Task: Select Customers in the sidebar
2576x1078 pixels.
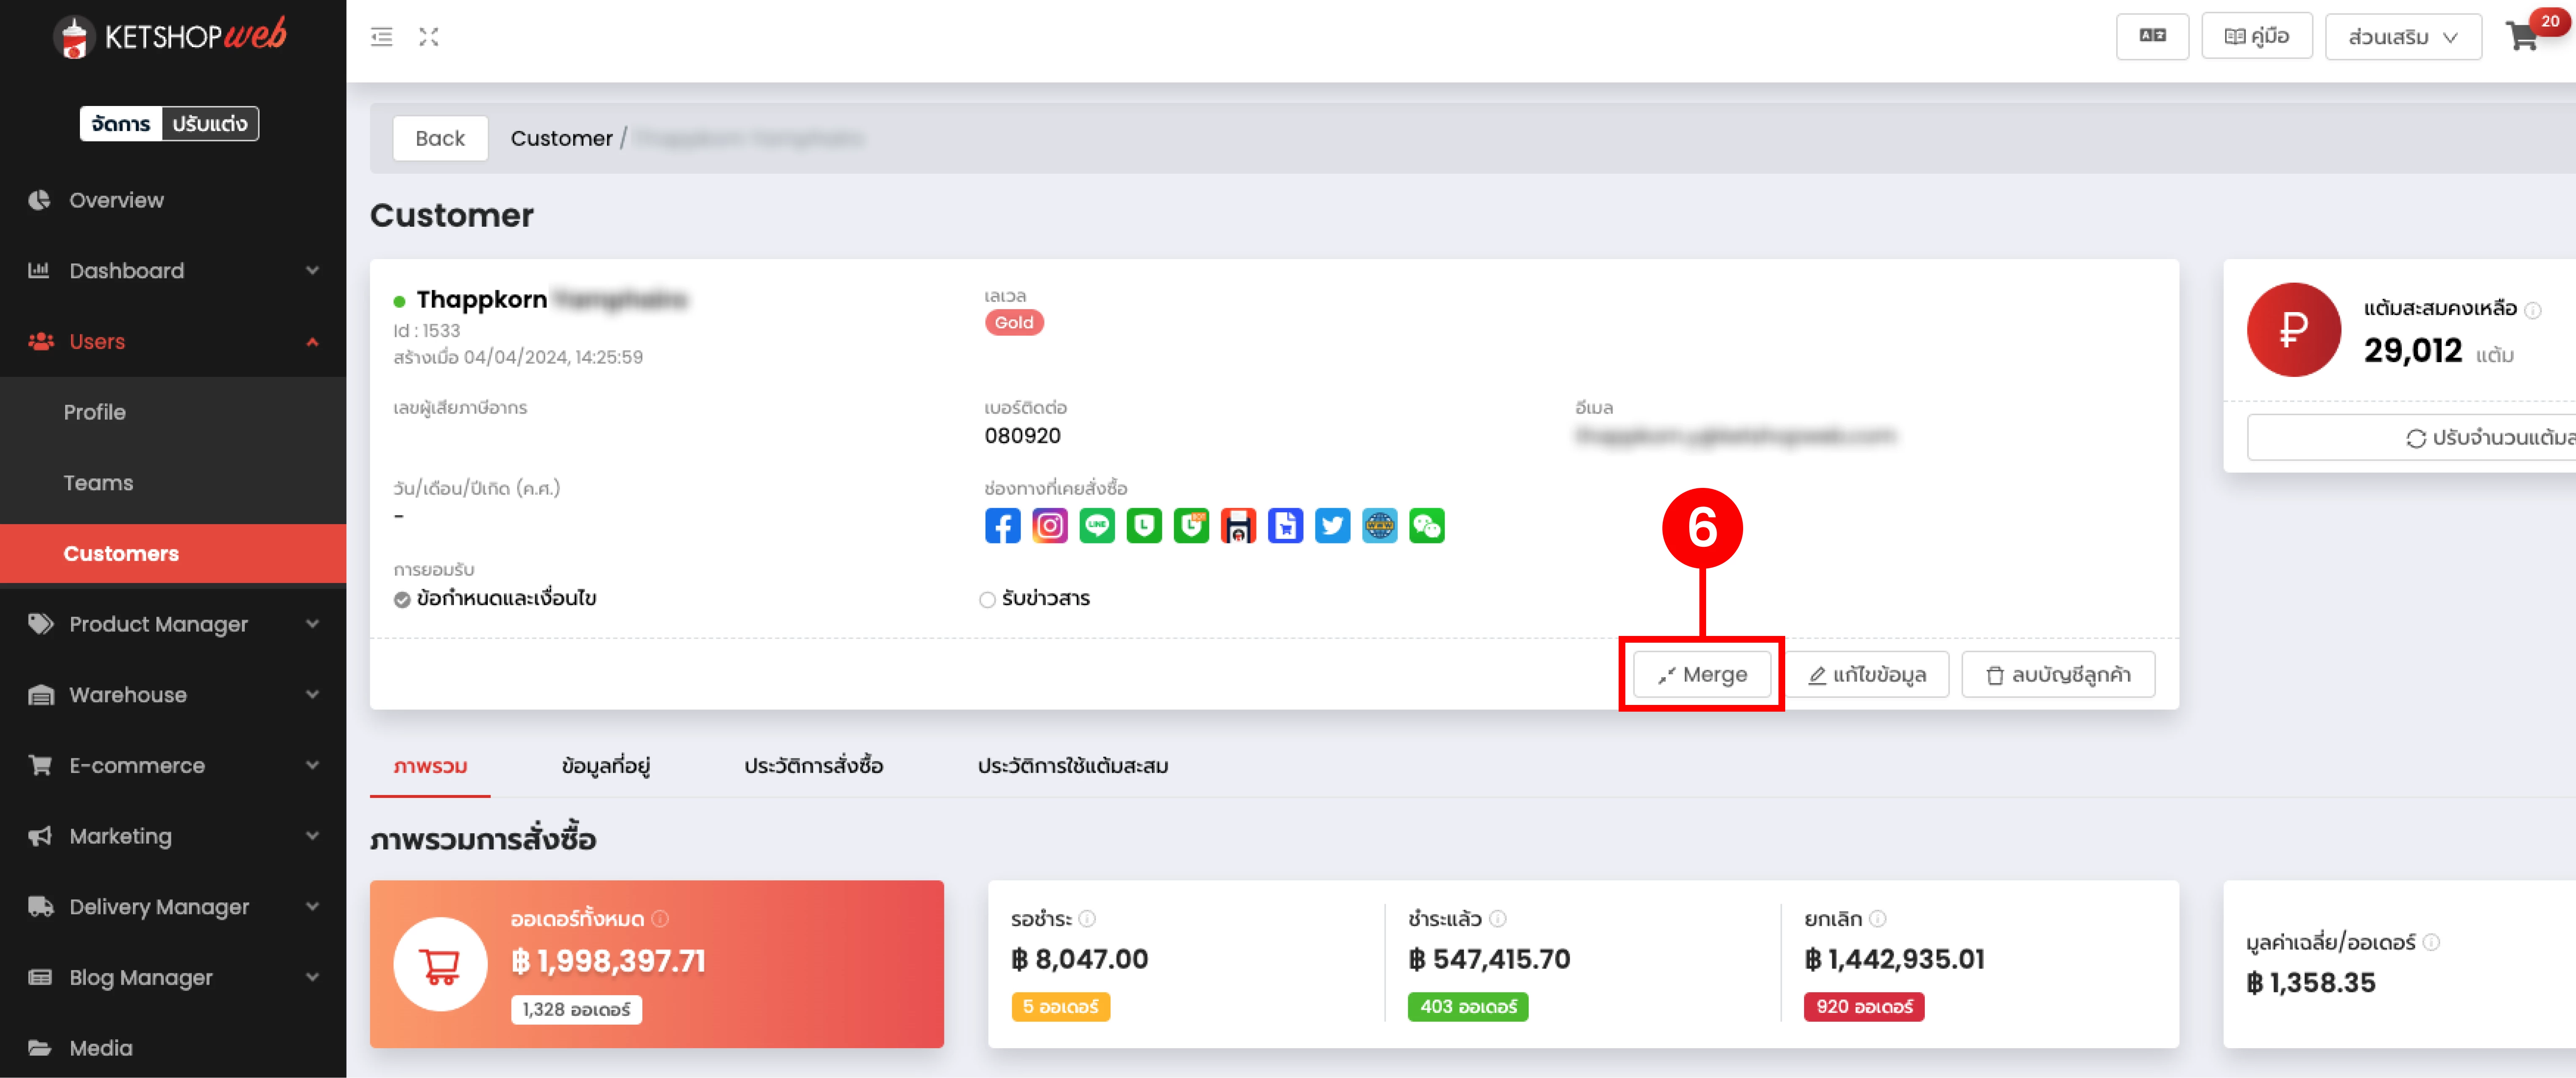Action: point(173,553)
